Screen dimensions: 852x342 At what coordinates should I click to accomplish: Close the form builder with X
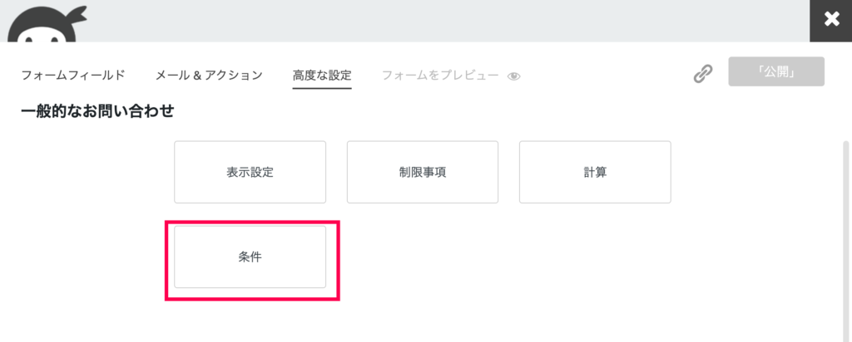pyautogui.click(x=831, y=21)
